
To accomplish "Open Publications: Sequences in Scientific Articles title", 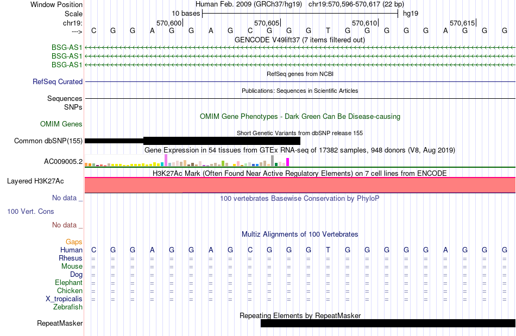I will coord(300,91).
